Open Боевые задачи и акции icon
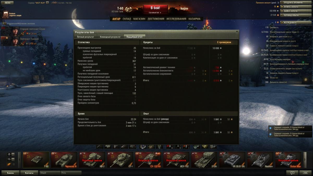The height and width of the screenshot is (176, 313). pos(5,14)
